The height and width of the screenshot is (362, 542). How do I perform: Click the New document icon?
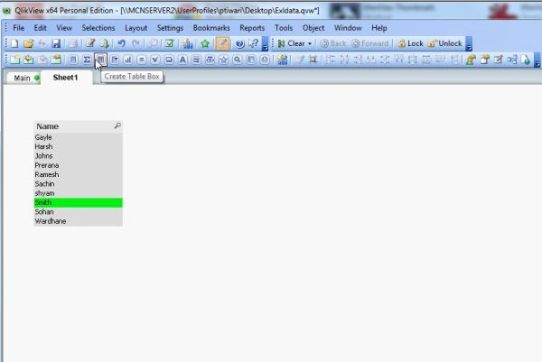pyautogui.click(x=14, y=43)
